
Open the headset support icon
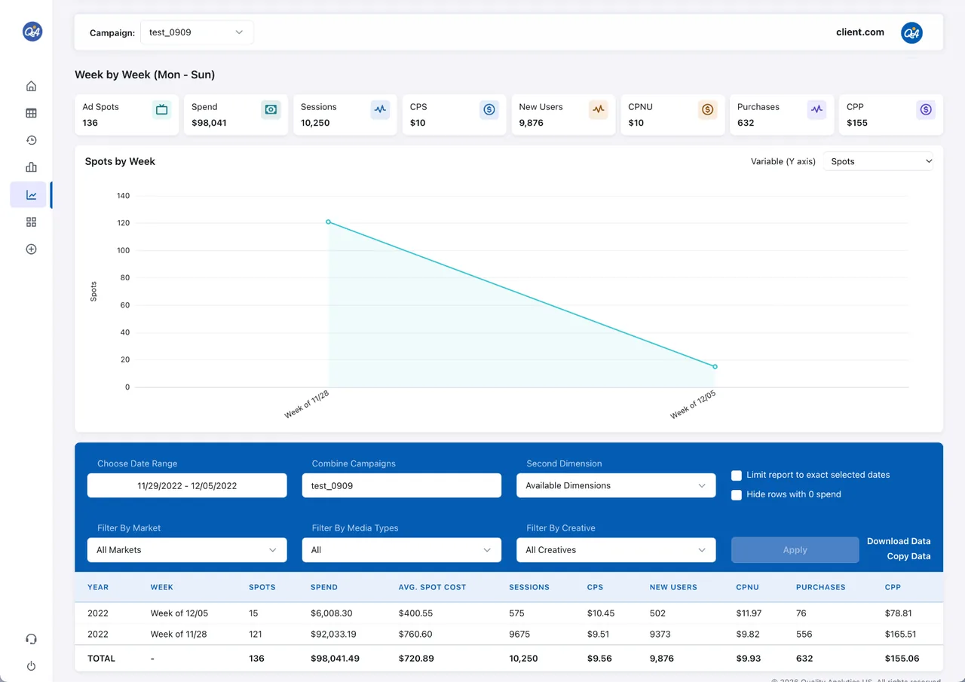31,639
